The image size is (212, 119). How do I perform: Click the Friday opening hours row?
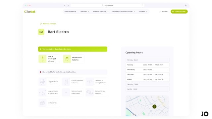pyautogui.click(x=147, y=79)
